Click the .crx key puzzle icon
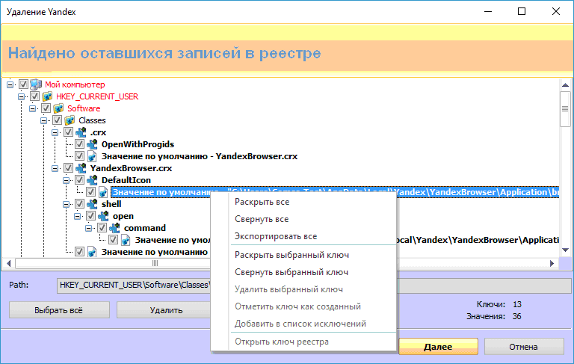The height and width of the screenshot is (364, 574). (x=81, y=132)
